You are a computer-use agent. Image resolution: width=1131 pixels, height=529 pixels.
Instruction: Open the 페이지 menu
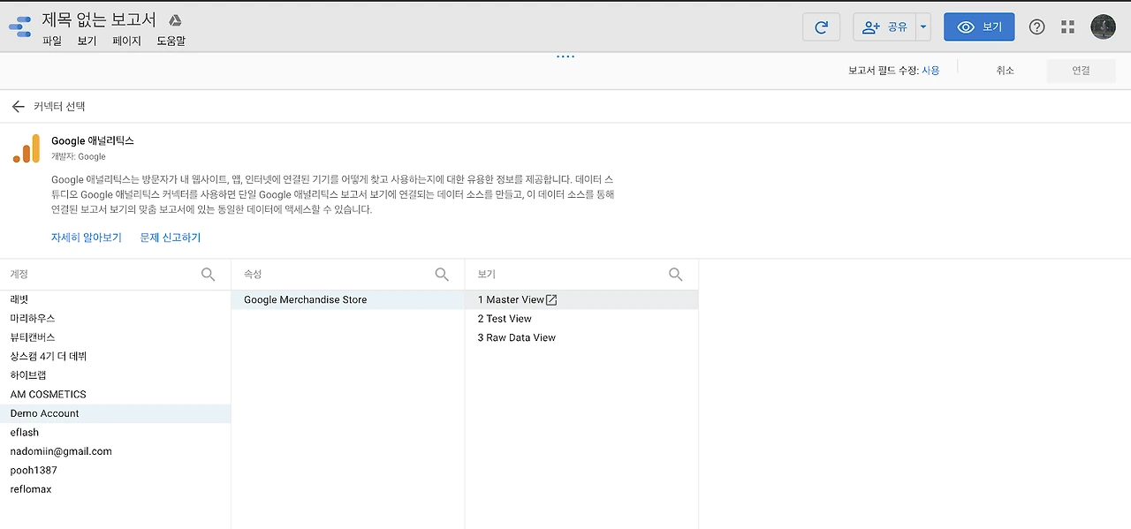[127, 41]
